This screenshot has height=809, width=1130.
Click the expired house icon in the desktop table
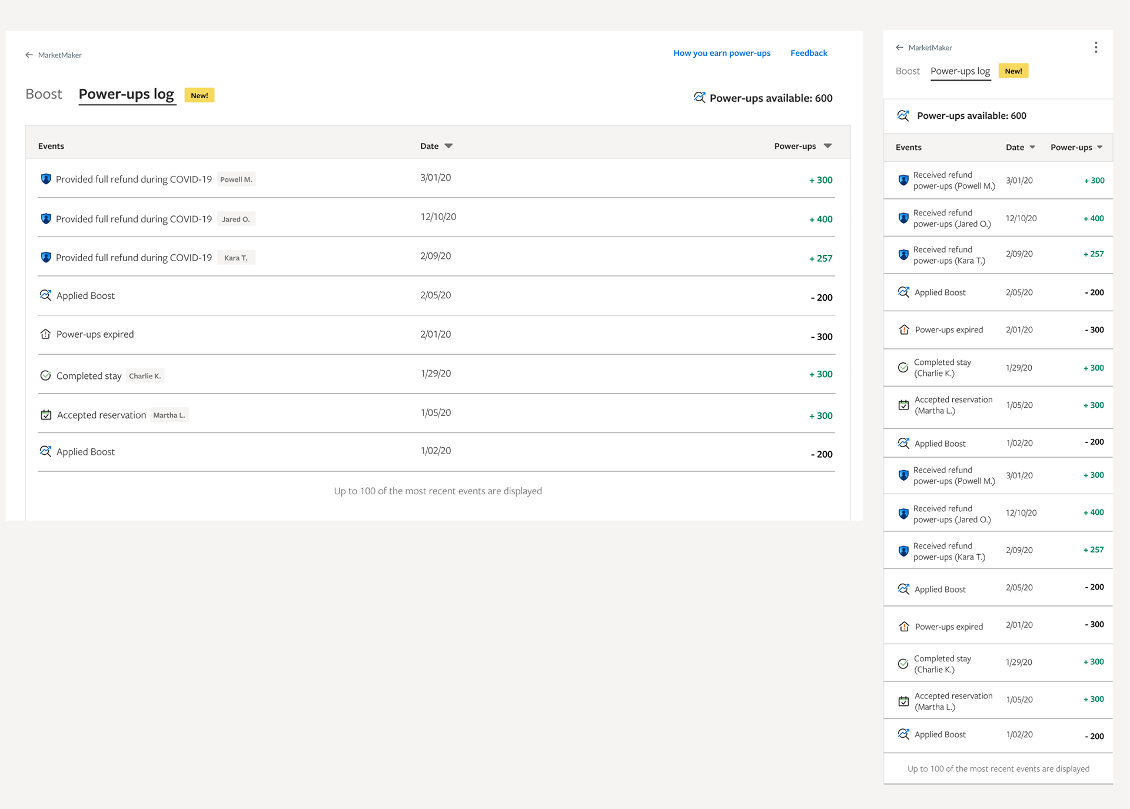tap(45, 334)
